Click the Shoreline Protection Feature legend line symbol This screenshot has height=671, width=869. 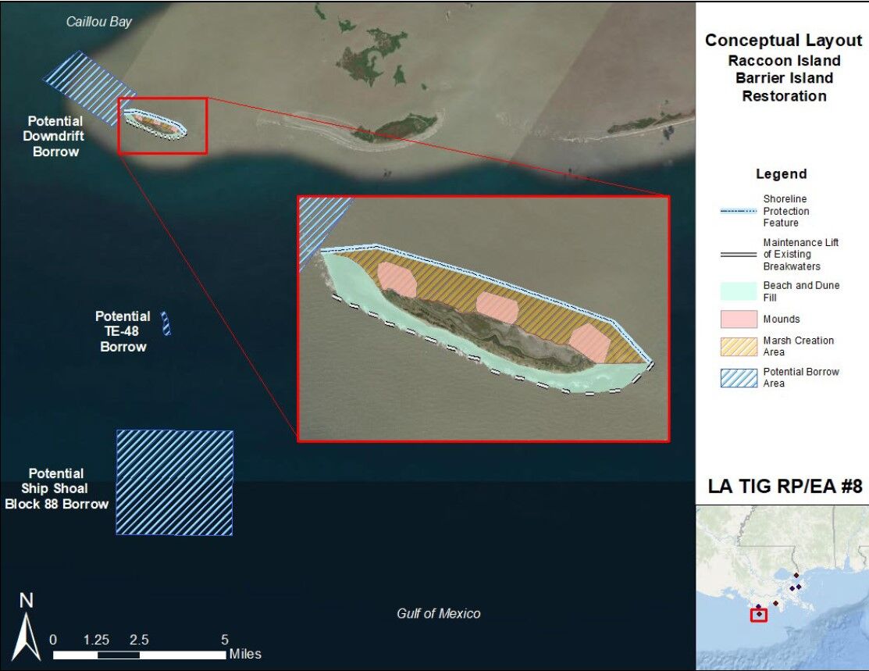coord(737,211)
